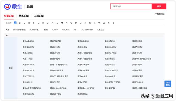The height and width of the screenshot is (101, 176).
Task: Choose letter G in brand index
Action: point(38,23)
